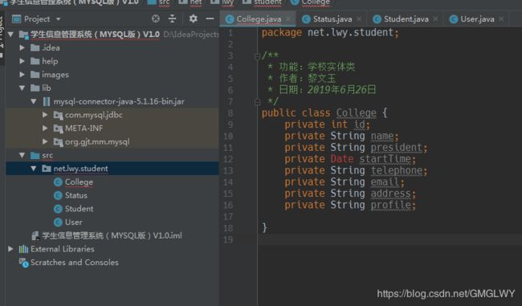
Task: Close the Student.java tab
Action: 435,19
